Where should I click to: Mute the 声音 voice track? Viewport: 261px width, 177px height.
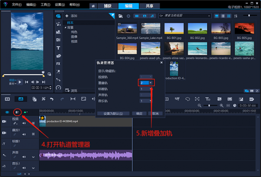pos(24,157)
